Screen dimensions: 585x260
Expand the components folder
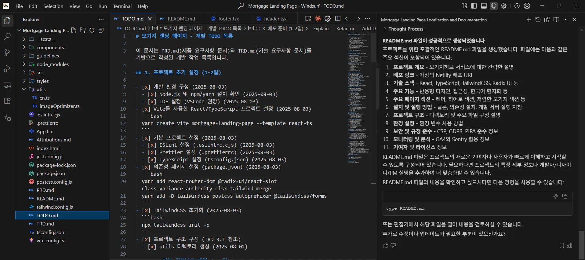(x=24, y=47)
